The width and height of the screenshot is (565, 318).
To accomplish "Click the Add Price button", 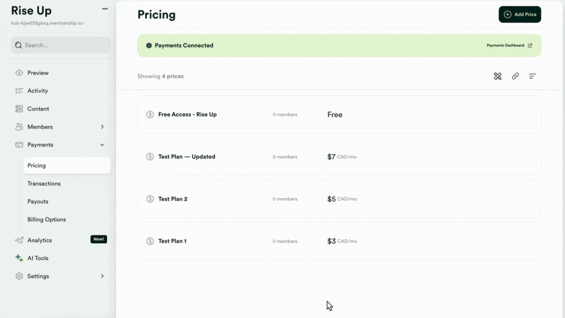I will pyautogui.click(x=519, y=14).
